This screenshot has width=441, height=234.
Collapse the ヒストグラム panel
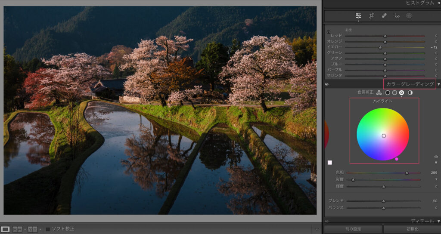[x=438, y=3]
